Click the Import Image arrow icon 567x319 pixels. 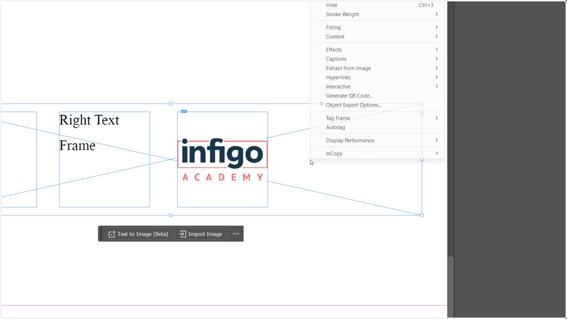(x=182, y=234)
